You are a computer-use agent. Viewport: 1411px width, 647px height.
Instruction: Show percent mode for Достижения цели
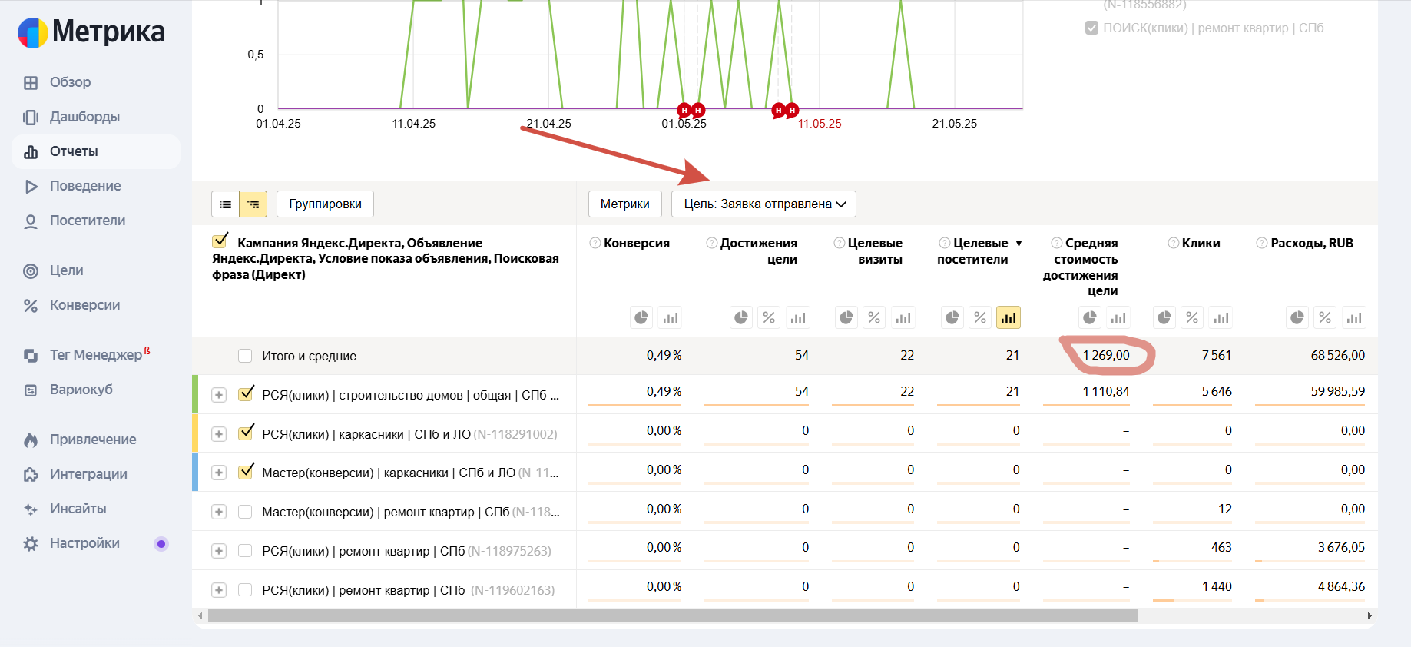tap(769, 317)
